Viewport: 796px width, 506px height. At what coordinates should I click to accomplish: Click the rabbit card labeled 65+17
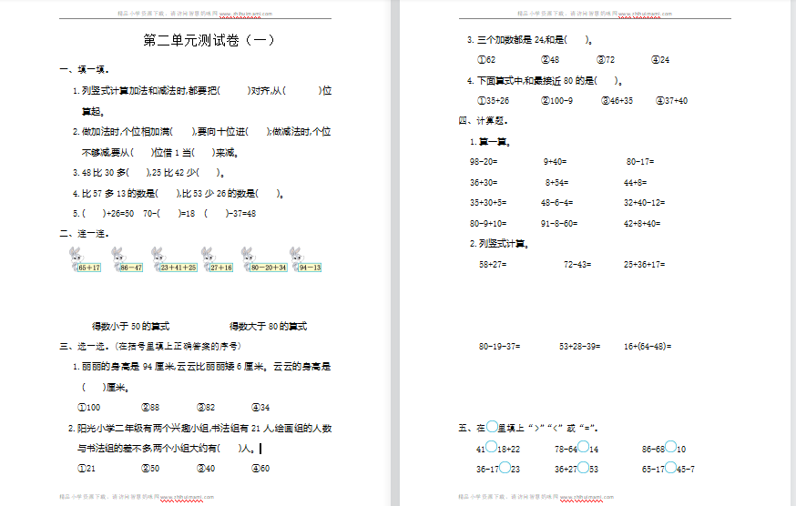[x=86, y=259]
